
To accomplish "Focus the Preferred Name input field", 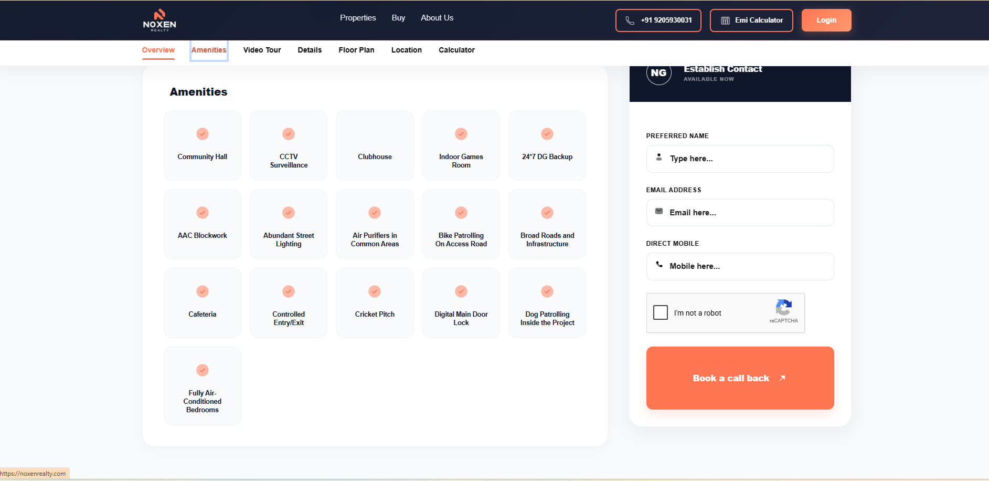I will pos(740,159).
